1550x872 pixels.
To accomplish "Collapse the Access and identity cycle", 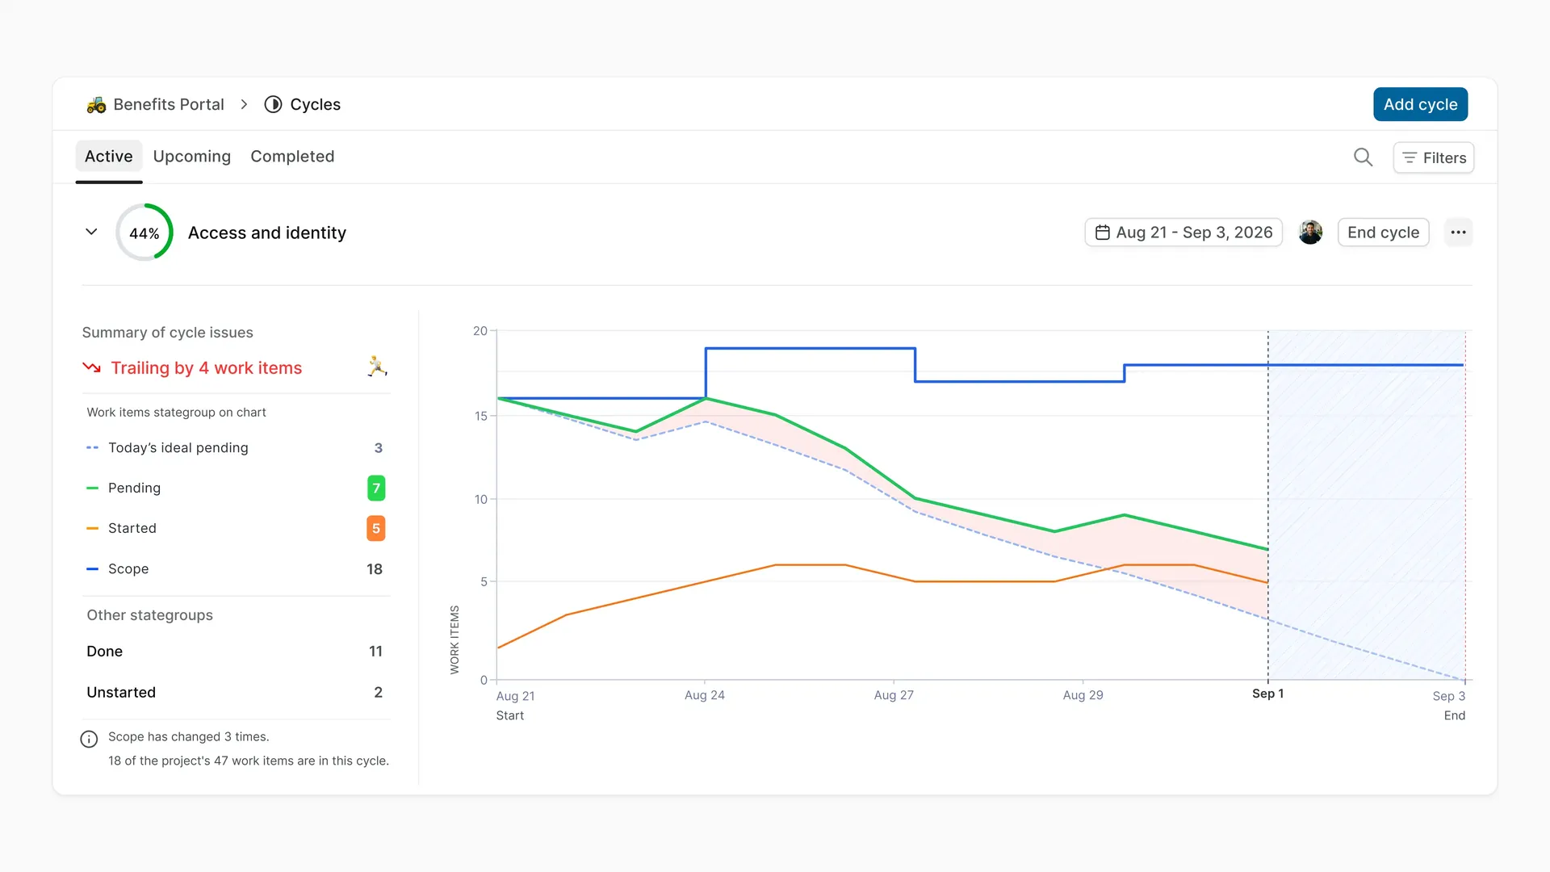I will tap(91, 233).
